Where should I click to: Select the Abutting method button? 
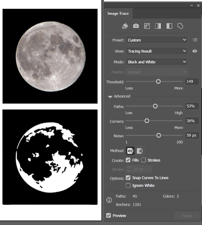[130, 151]
